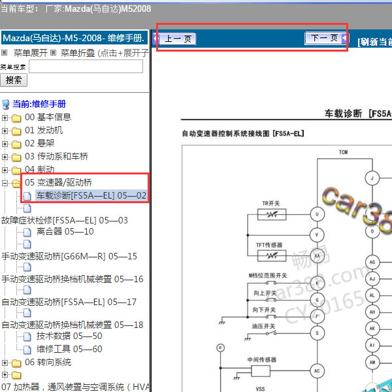The height and width of the screenshot is (392, 392).
Task: Focus the 菜单搜索 text input field
Action: tap(86, 67)
